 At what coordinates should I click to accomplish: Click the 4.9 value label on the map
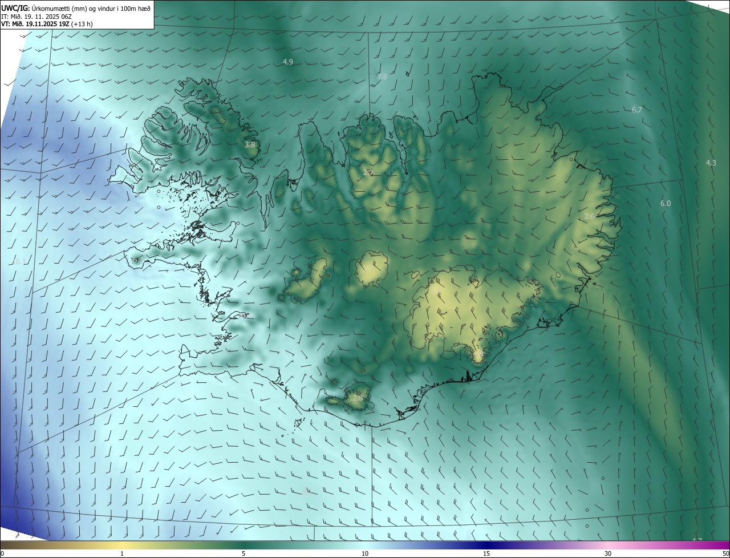288,62
